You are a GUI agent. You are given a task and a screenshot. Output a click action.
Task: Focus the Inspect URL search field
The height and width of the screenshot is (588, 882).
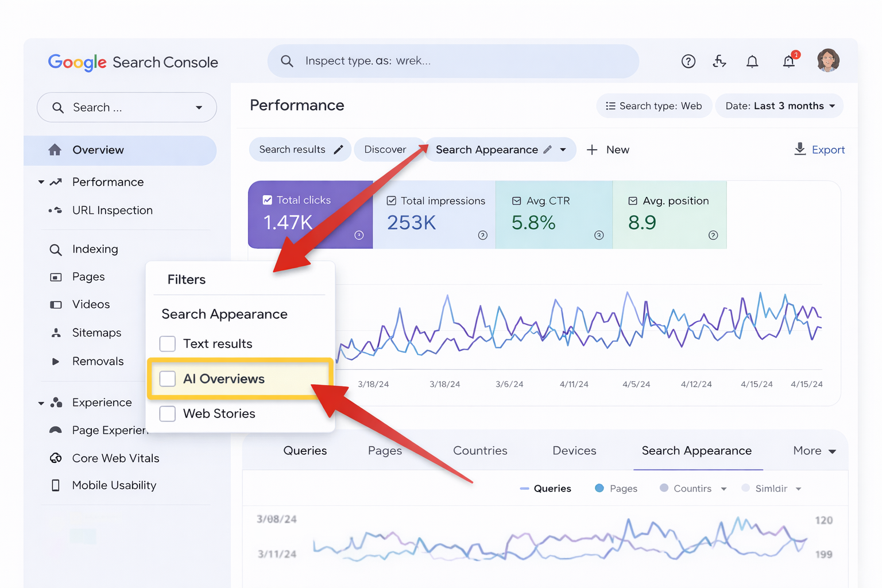coord(453,61)
